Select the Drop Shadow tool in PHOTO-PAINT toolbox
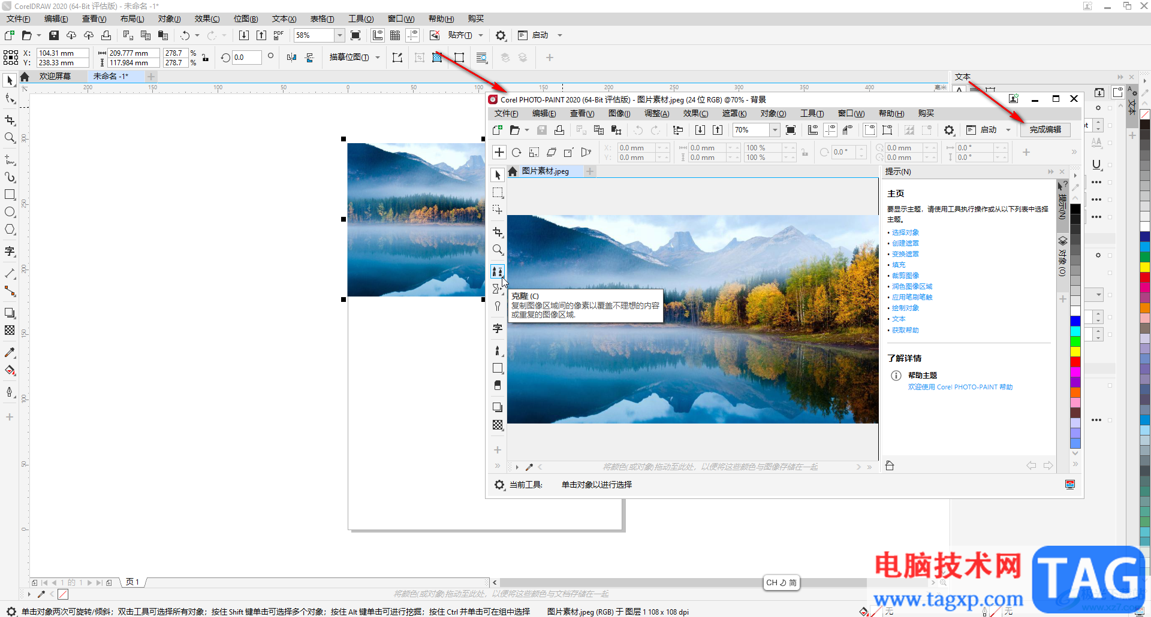The width and height of the screenshot is (1151, 617). (x=498, y=407)
